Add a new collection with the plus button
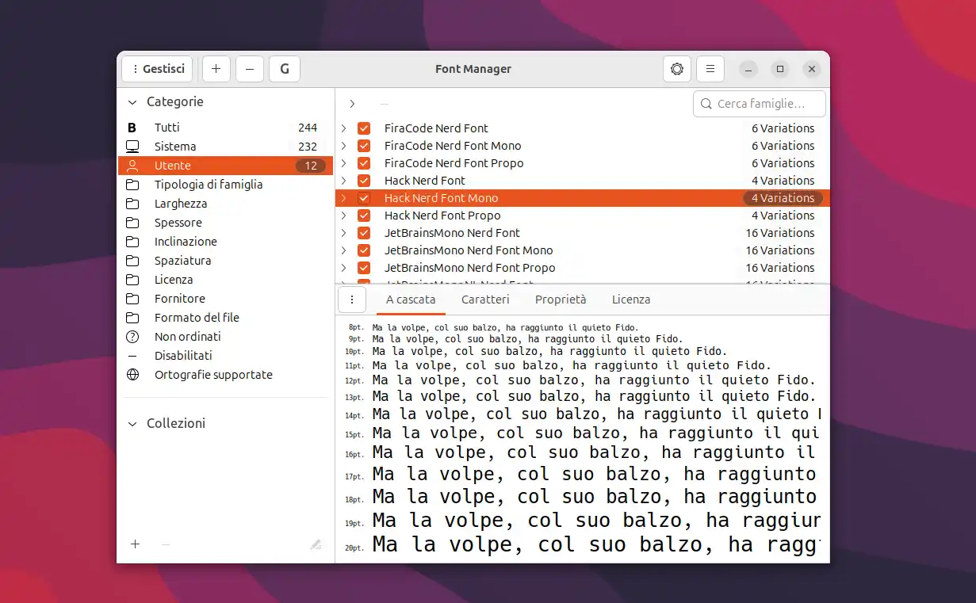 click(135, 544)
